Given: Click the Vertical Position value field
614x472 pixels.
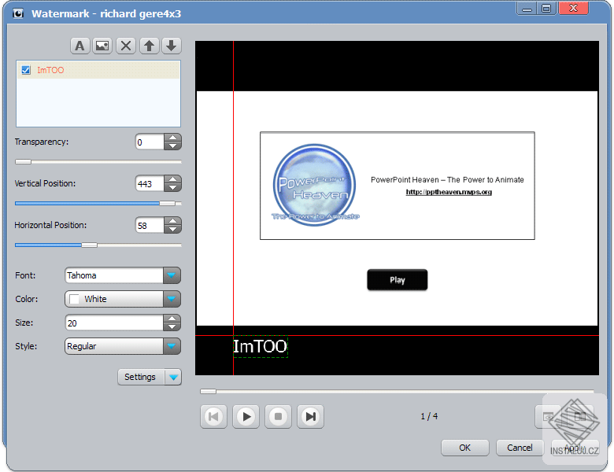Looking at the screenshot, I should coord(150,183).
